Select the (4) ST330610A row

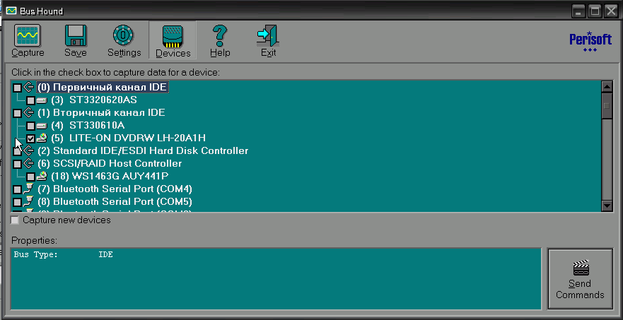tap(88, 126)
